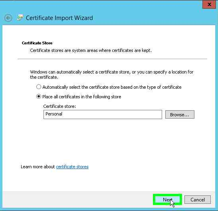Cancel the certificate import

[198, 199]
